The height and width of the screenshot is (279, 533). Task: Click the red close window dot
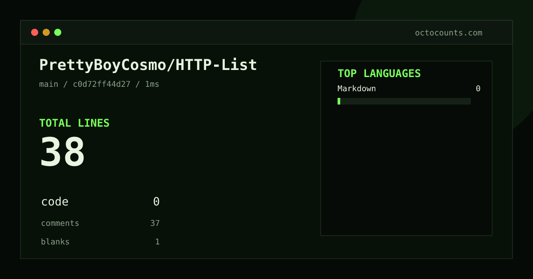[x=35, y=32]
